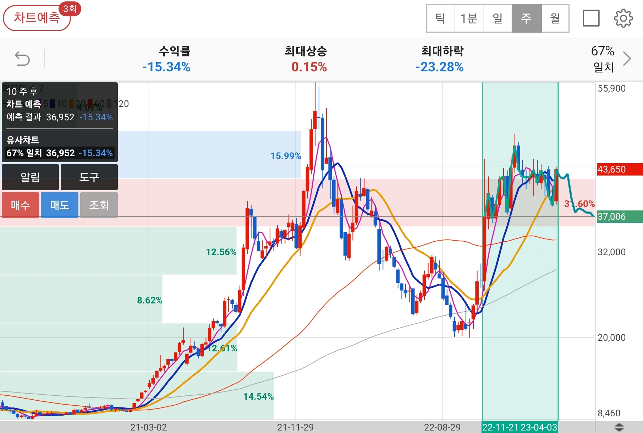The image size is (643, 433).
Task: Click the 최대상승 0.15% value
Action: pyautogui.click(x=309, y=67)
